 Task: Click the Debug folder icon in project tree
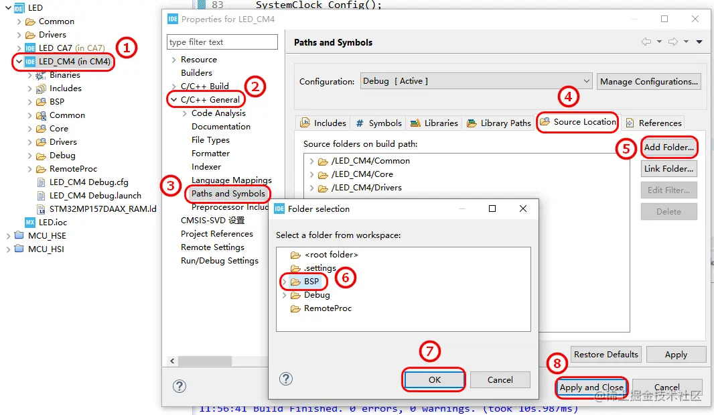[41, 156]
